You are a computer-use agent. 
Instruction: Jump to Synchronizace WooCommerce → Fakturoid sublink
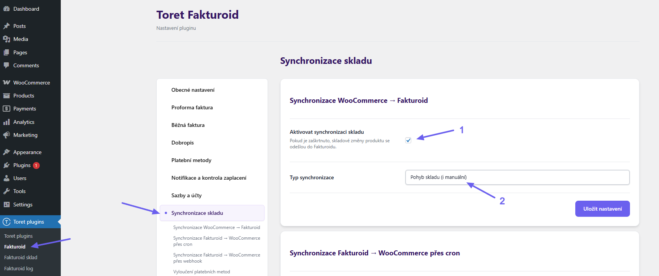coord(216,227)
